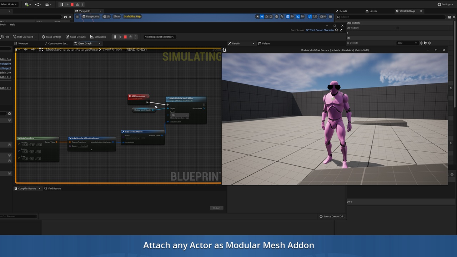Open the Tag Id dropdown on Attach node
The image size is (457, 257).
point(179,115)
